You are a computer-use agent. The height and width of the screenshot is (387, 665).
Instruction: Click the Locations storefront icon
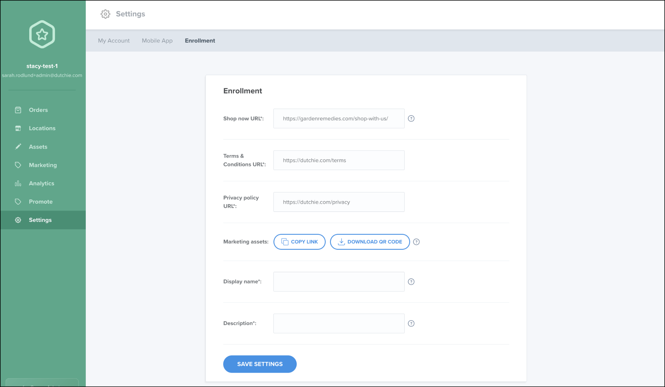(18, 128)
